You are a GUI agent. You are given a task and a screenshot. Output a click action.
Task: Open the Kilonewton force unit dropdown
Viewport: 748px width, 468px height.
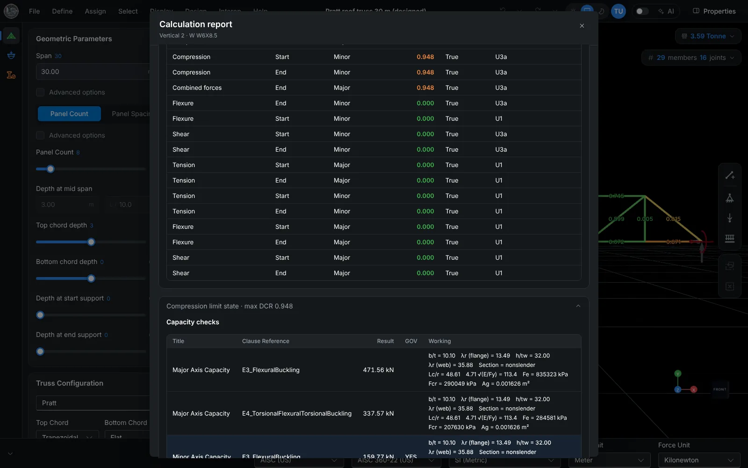point(699,460)
